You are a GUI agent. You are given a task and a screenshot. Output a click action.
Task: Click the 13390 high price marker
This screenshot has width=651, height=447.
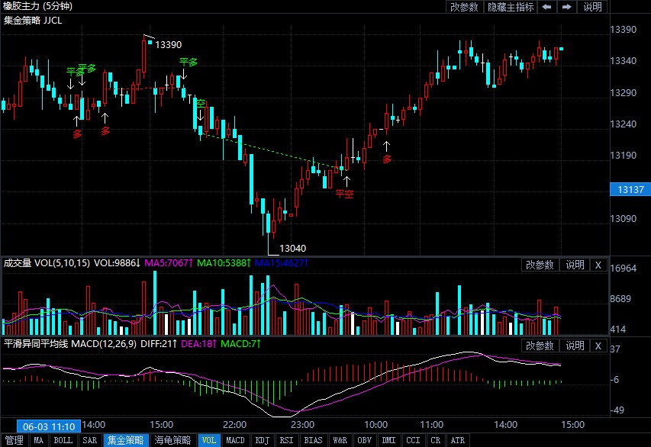(168, 45)
